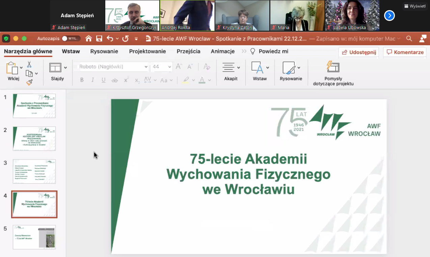Switch to the Wstaw ribbon tab
Viewport: 430px width, 257px height.
pyautogui.click(x=71, y=51)
